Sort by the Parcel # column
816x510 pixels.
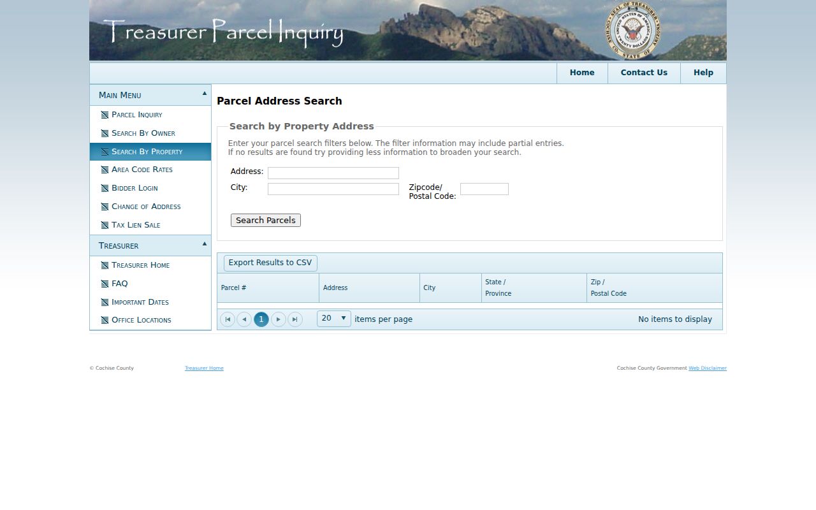[268, 288]
